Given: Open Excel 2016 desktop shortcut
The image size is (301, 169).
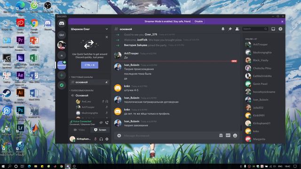Looking at the screenshot, I should pyautogui.click(x=34, y=60).
